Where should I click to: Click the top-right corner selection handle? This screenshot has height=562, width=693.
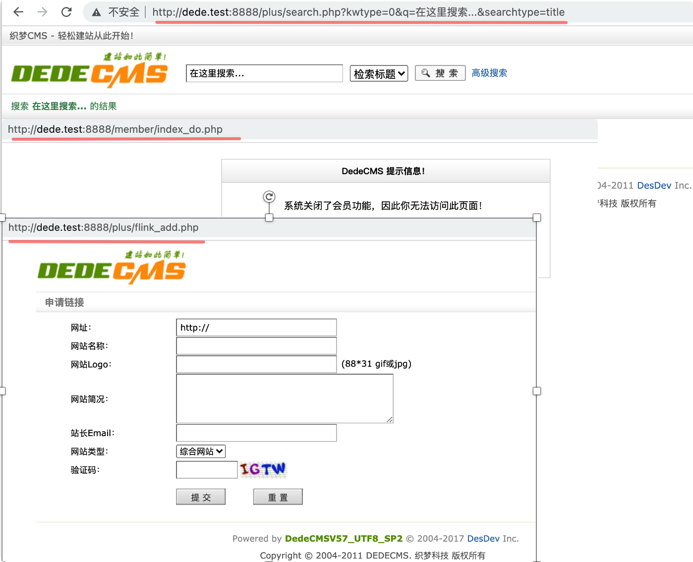537,218
